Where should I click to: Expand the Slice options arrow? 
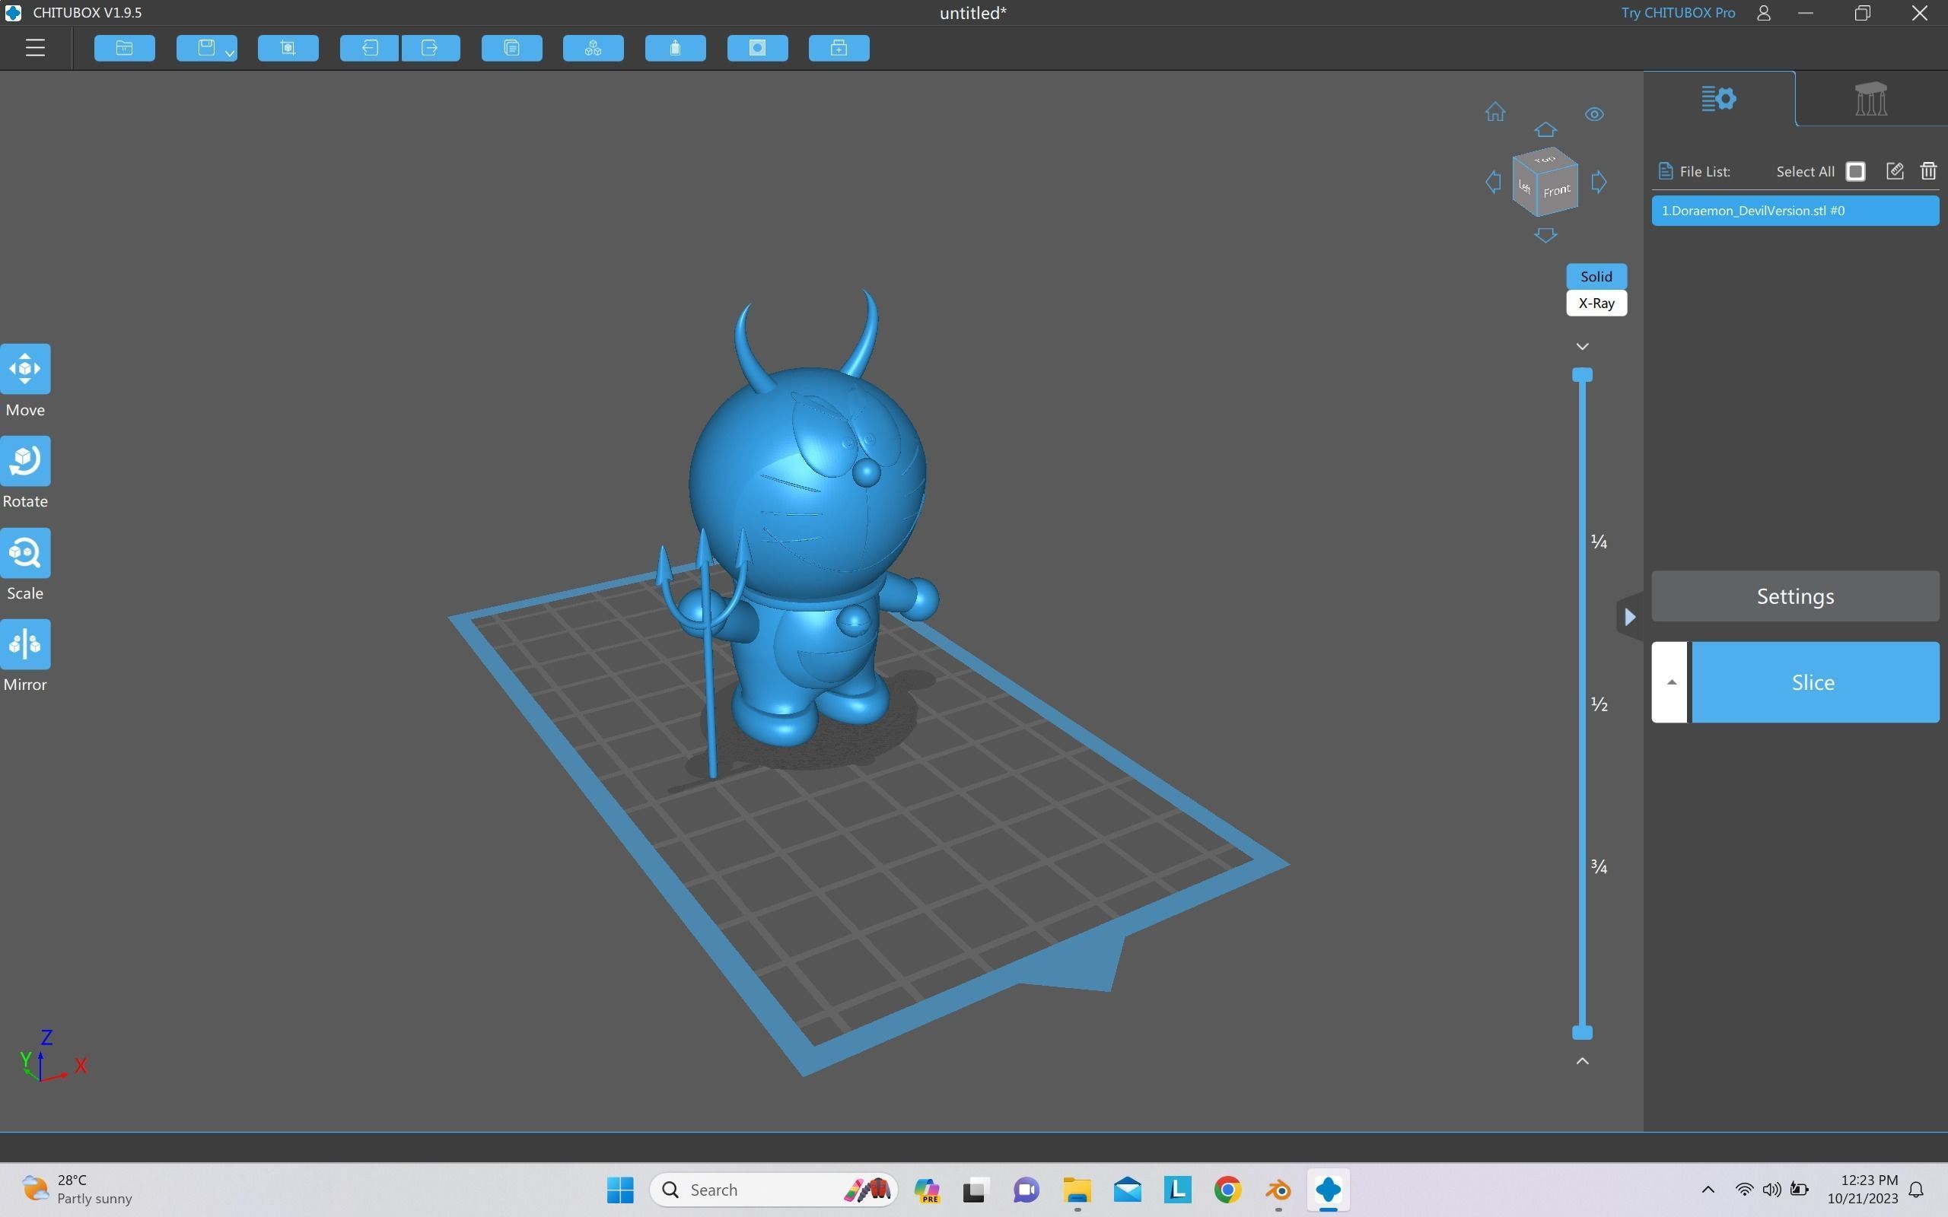coord(1670,682)
